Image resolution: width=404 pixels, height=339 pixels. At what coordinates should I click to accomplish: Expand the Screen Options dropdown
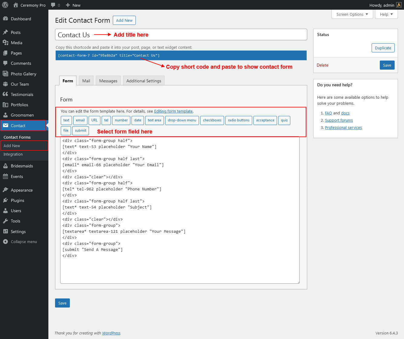(x=352, y=14)
